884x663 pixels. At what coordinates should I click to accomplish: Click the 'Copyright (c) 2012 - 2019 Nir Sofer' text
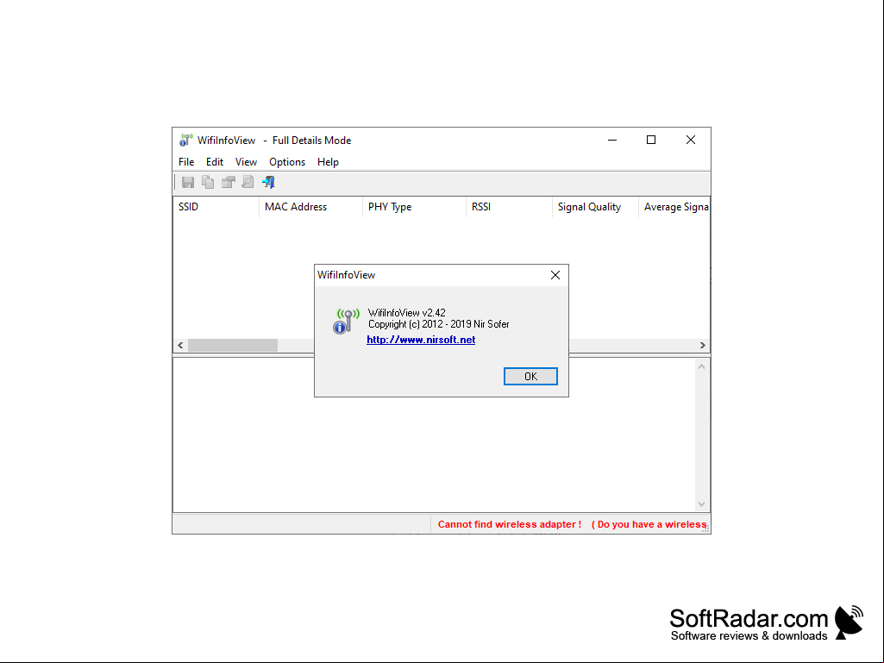pyautogui.click(x=439, y=324)
